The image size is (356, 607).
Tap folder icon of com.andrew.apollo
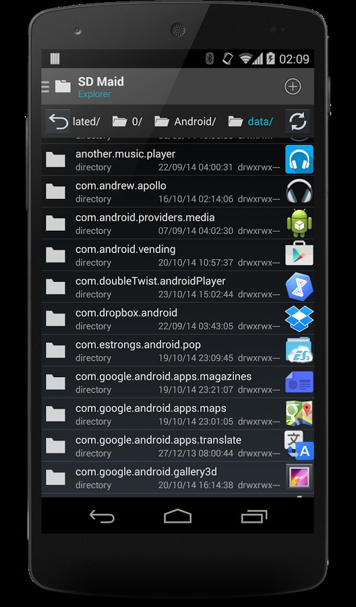[x=55, y=192]
